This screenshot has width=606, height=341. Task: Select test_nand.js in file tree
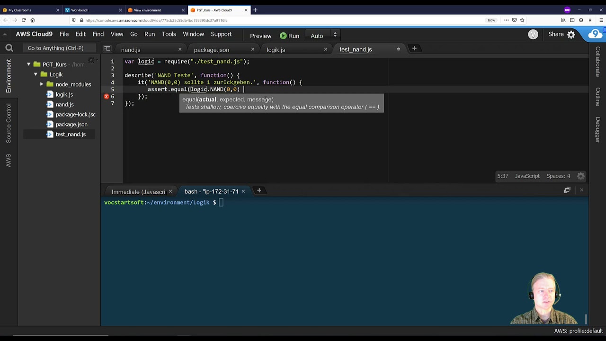pos(71,134)
